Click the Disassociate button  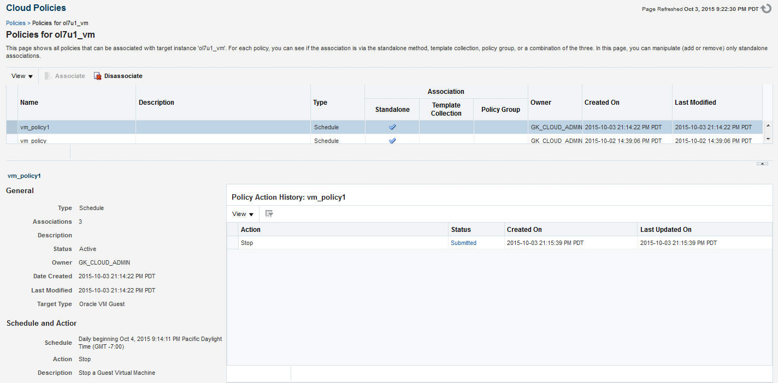pos(118,76)
